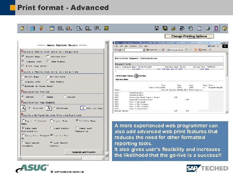The width and height of the screenshot is (233, 175).
Task: Click the browser preview vertical scrollbar
Action: tap(227, 83)
